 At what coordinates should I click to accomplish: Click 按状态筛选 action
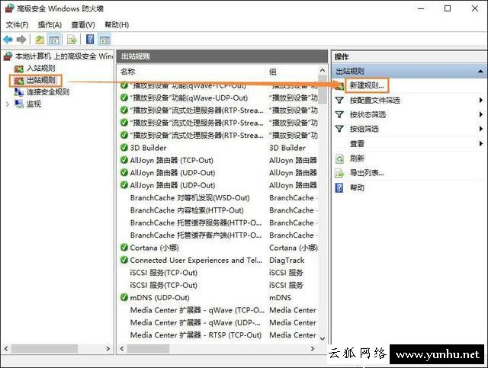click(x=368, y=114)
